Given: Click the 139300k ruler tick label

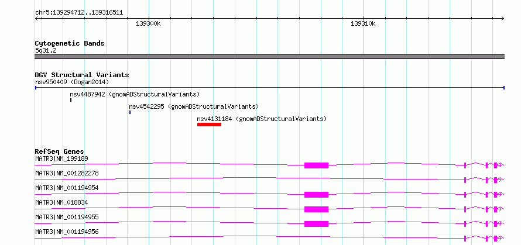Looking at the screenshot, I should 148,23.
